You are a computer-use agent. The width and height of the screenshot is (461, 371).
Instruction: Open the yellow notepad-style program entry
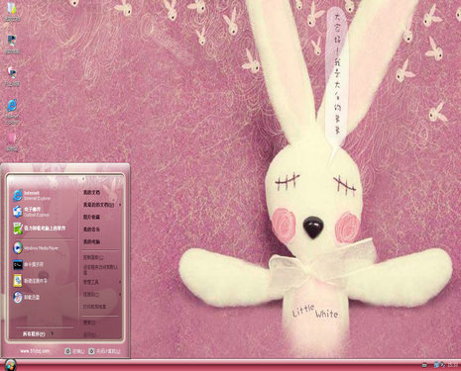tap(30, 281)
